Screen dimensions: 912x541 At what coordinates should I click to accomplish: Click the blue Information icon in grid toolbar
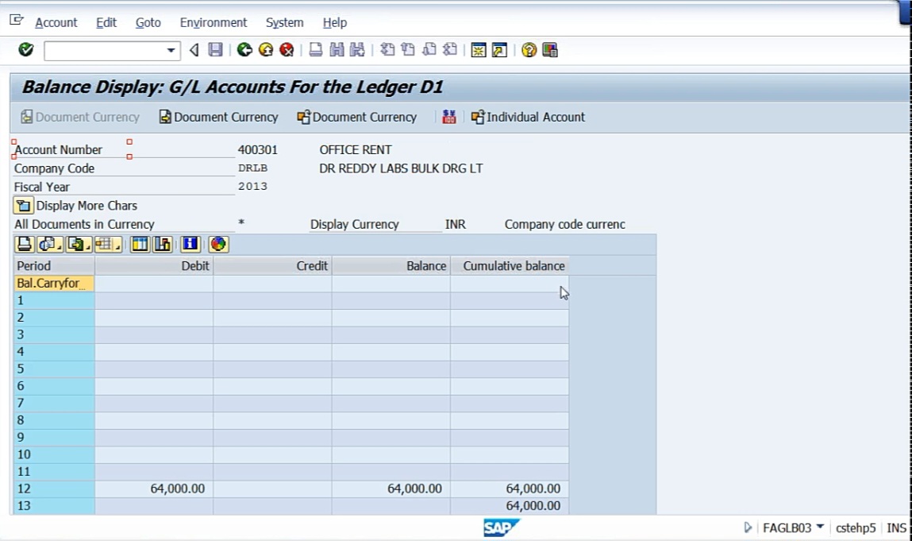[x=190, y=244]
